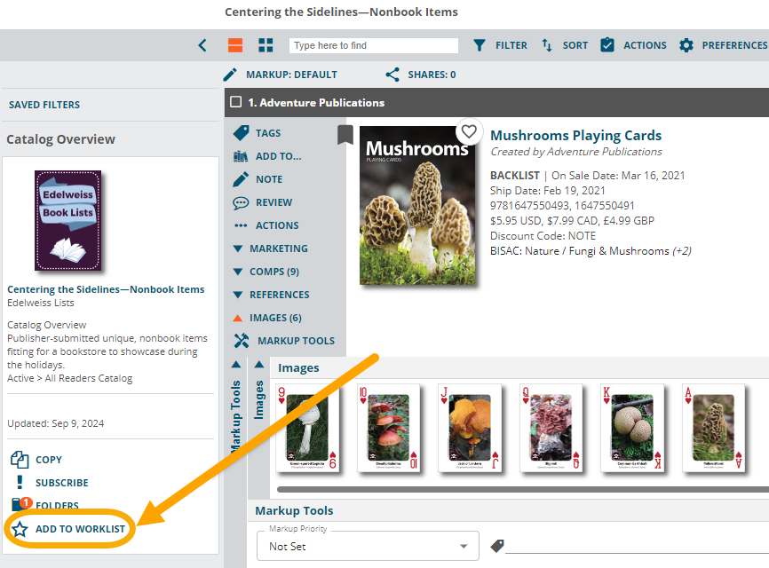Click the BISAC (+2) more categories text
The width and height of the screenshot is (769, 568).
click(x=682, y=251)
